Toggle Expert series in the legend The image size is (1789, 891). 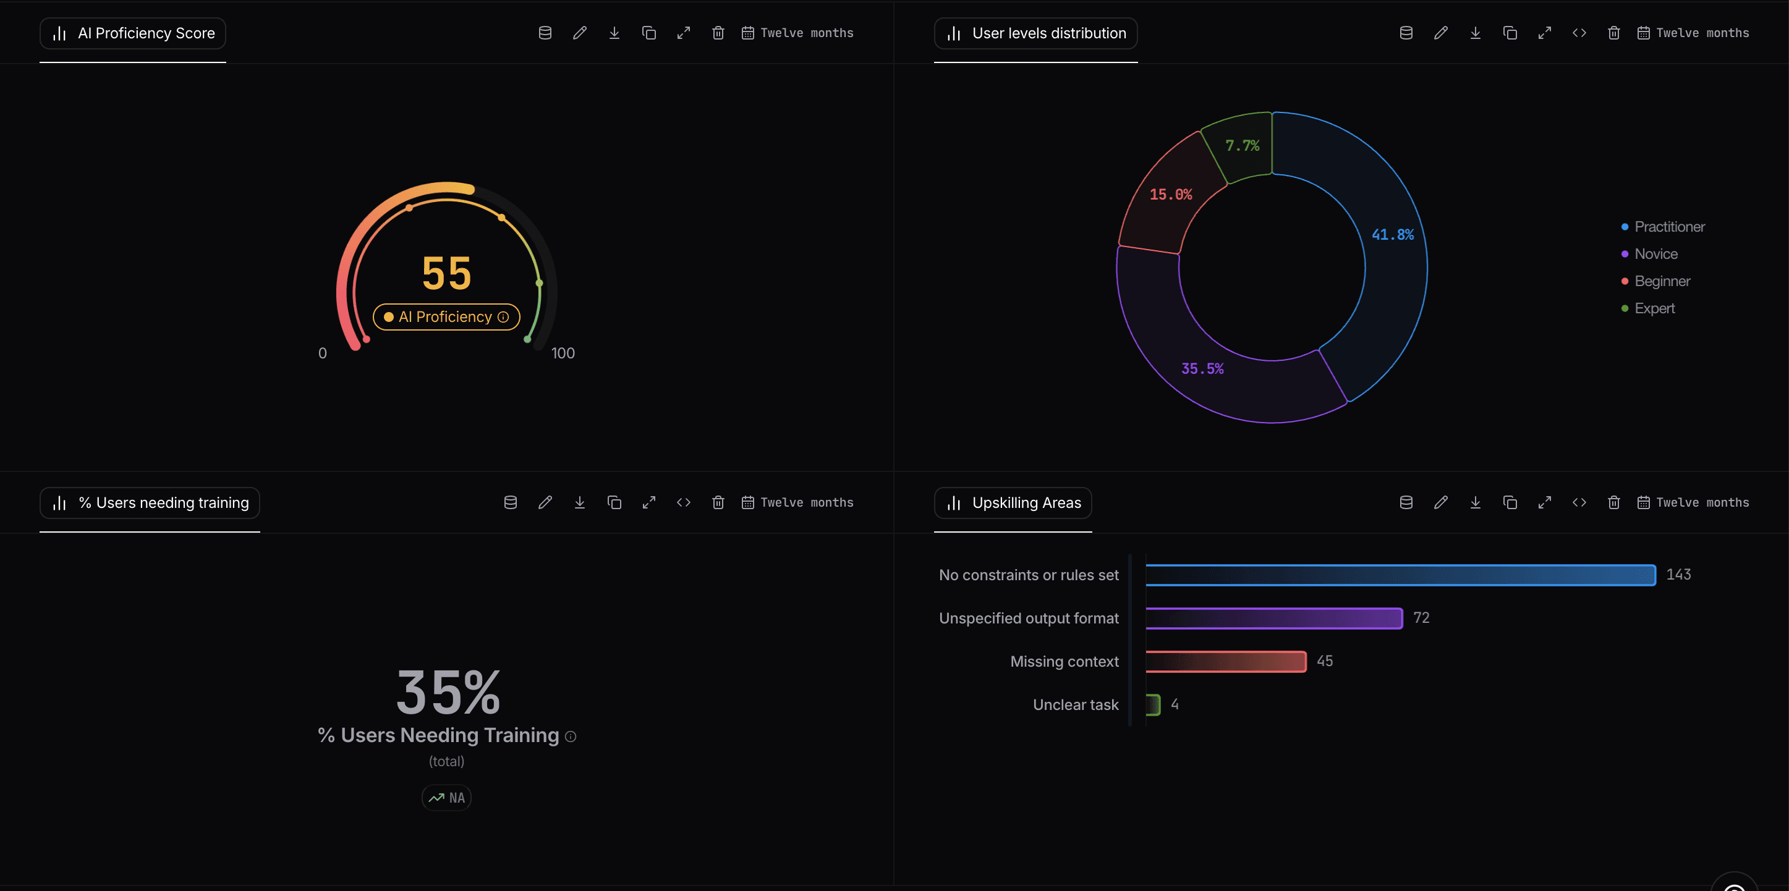coord(1648,308)
